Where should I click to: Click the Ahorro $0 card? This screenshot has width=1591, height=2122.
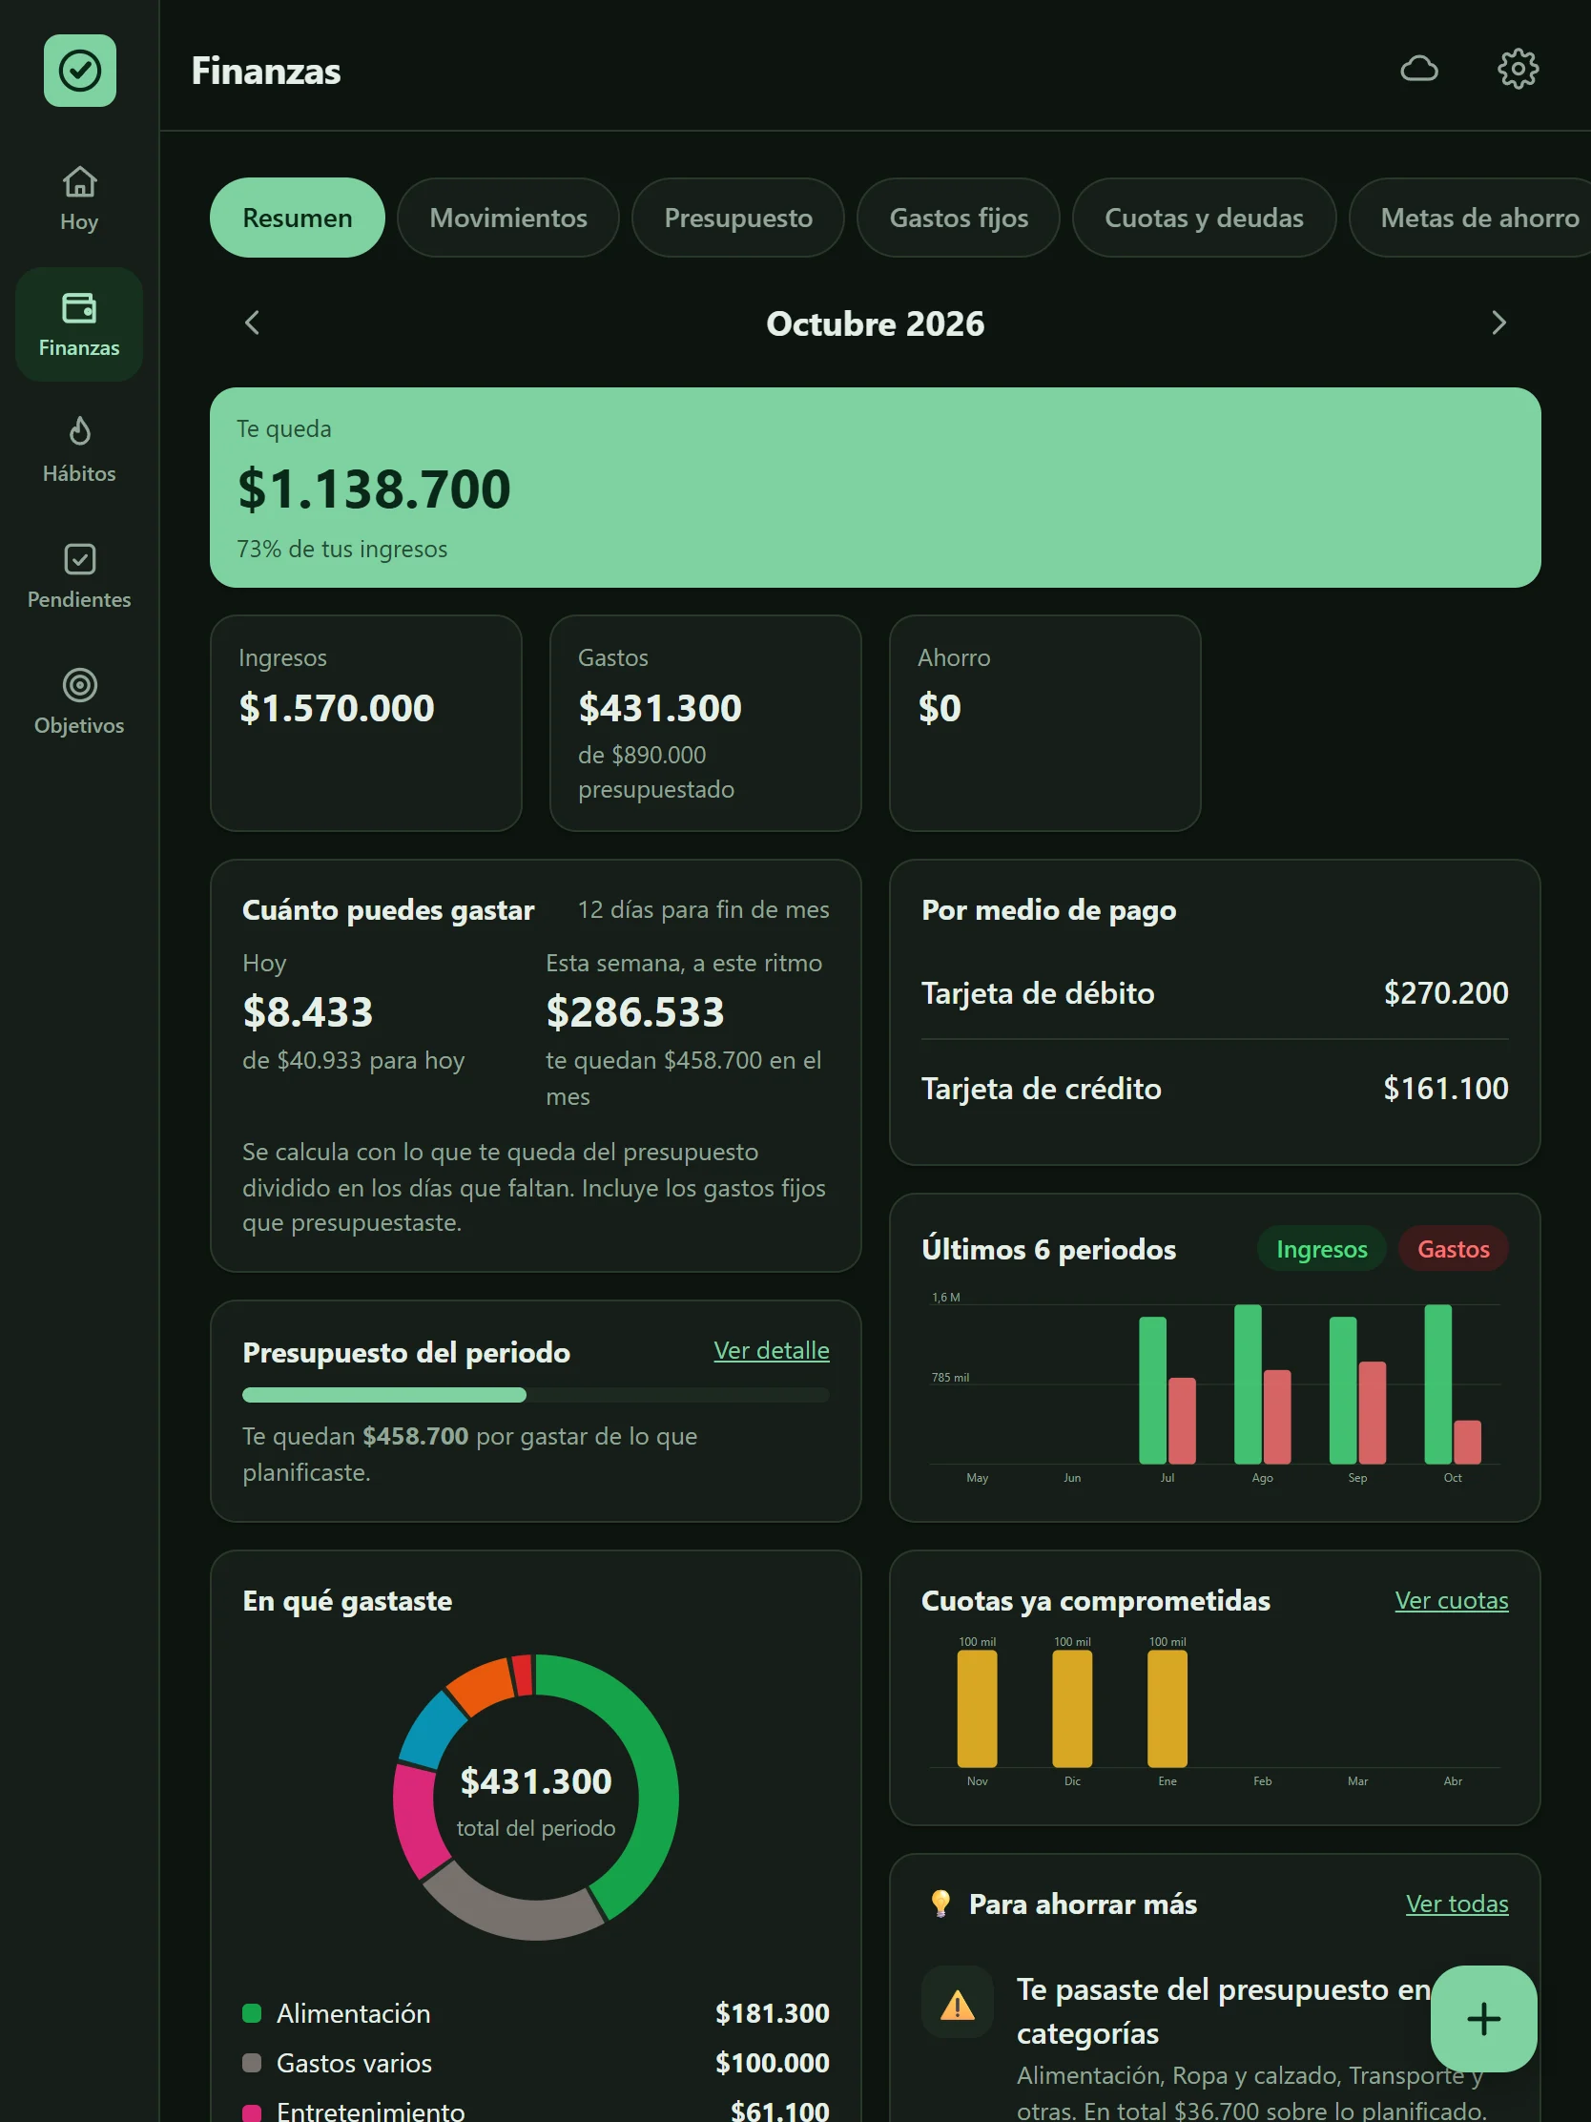pos(1045,723)
